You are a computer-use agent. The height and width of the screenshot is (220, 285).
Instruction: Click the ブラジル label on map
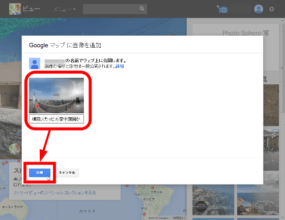(x=157, y=192)
